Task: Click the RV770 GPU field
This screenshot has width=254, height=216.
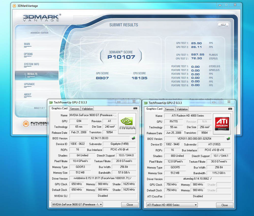Action: (174, 122)
